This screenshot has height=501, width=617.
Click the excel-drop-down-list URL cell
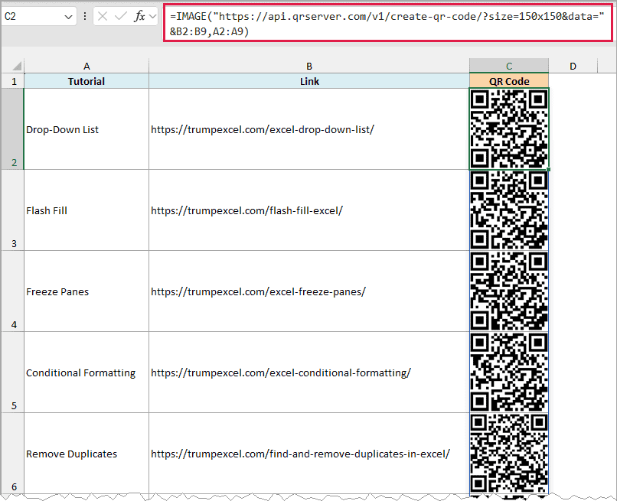[x=309, y=129]
